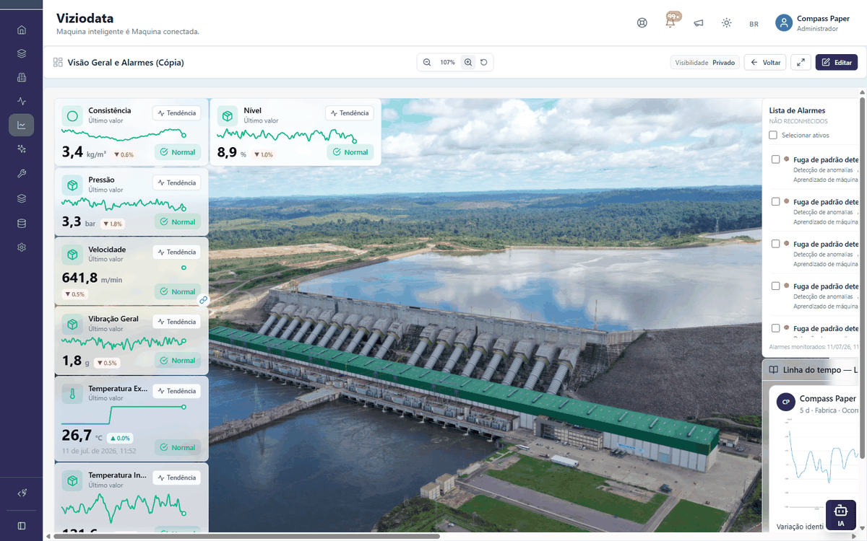Image resolution: width=867 pixels, height=541 pixels.
Task: Check the fourth Fuga de padrão alarm checkbox
Action: (x=775, y=286)
